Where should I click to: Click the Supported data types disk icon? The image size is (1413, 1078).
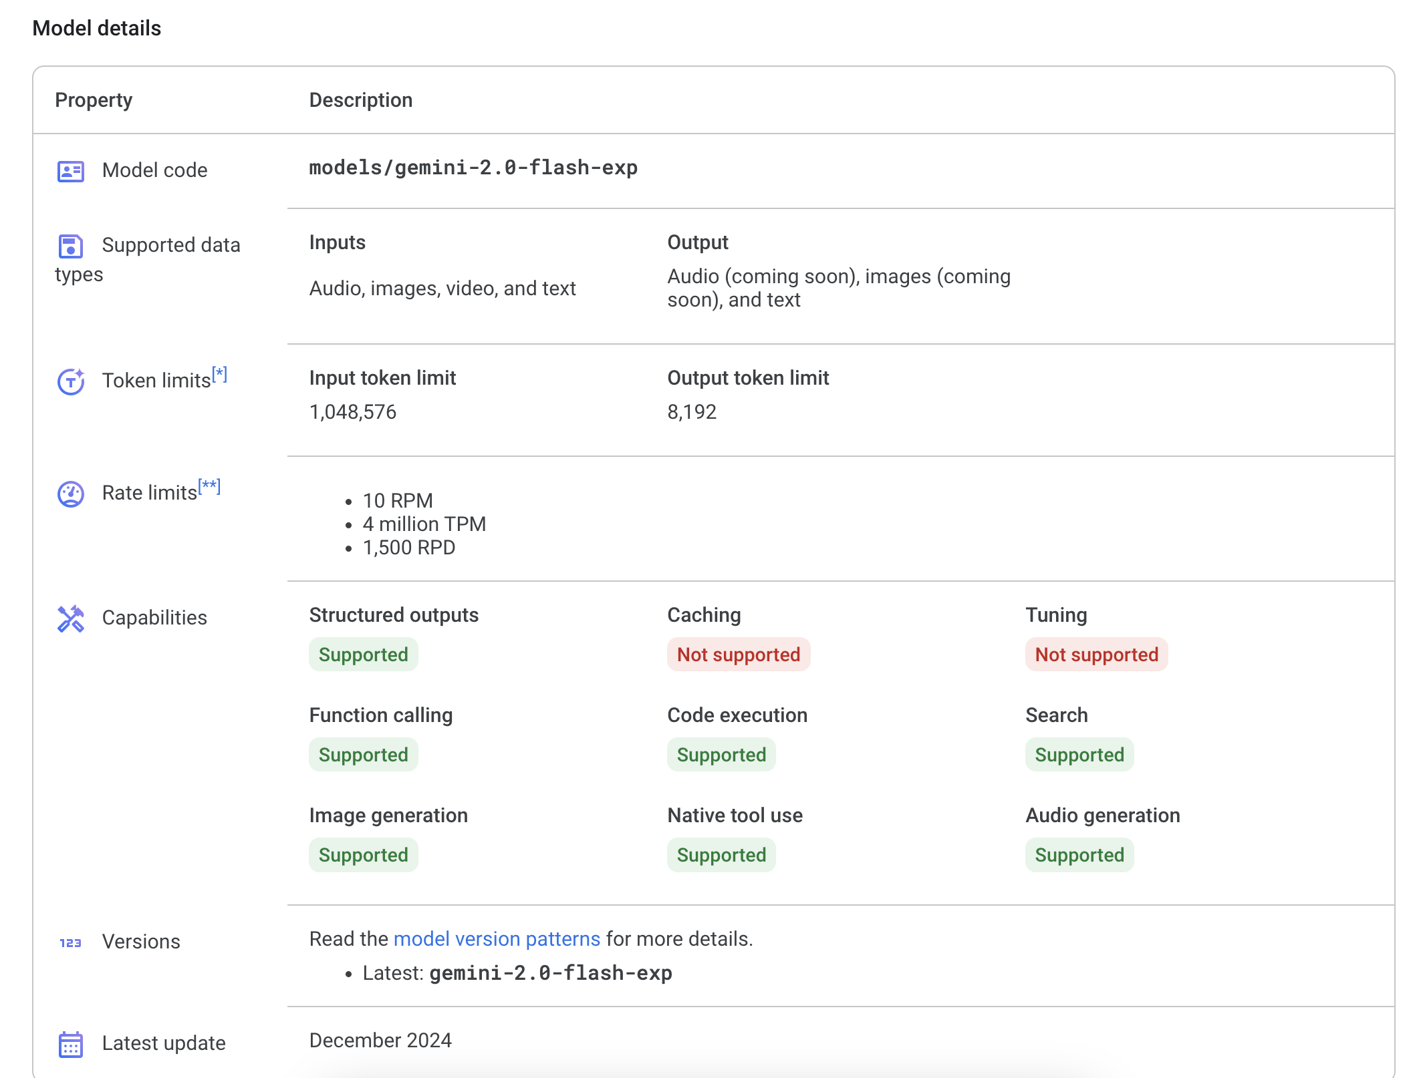(x=70, y=246)
